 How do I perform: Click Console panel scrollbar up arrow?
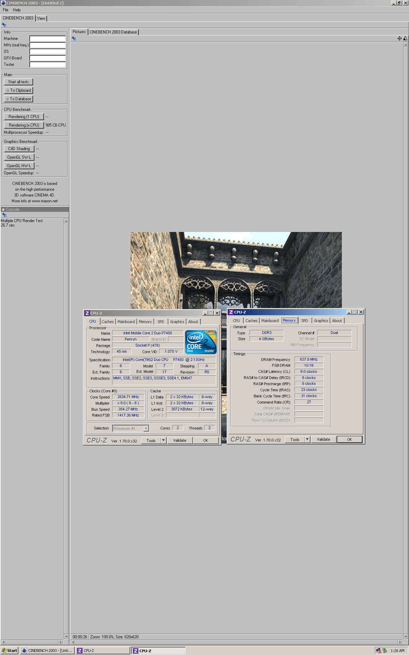[x=66, y=221]
